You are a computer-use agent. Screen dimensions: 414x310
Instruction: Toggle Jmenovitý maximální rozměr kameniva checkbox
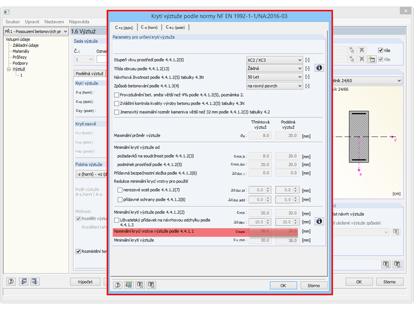pos(117,112)
